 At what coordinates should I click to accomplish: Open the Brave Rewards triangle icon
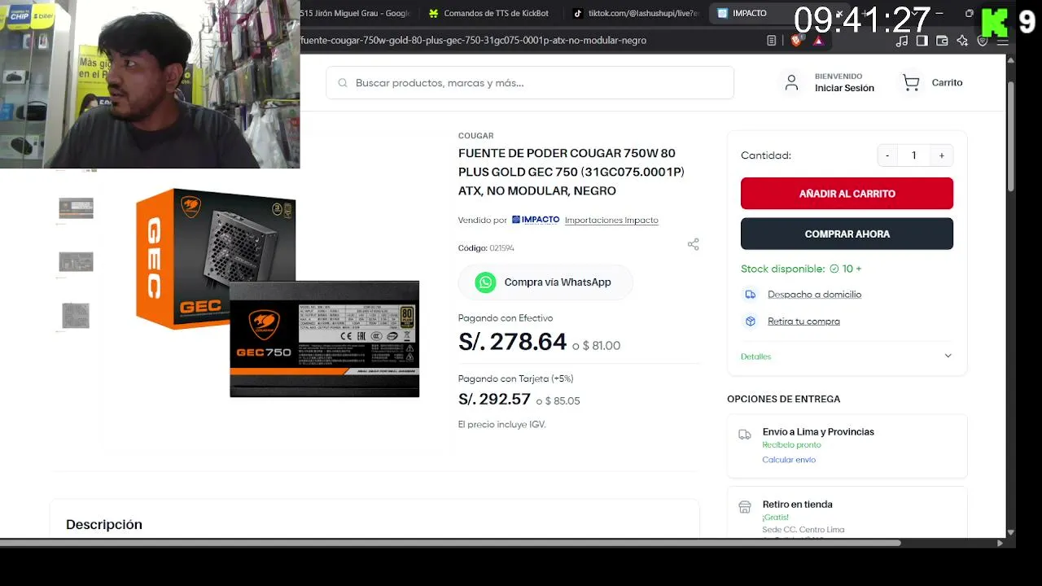[818, 40]
